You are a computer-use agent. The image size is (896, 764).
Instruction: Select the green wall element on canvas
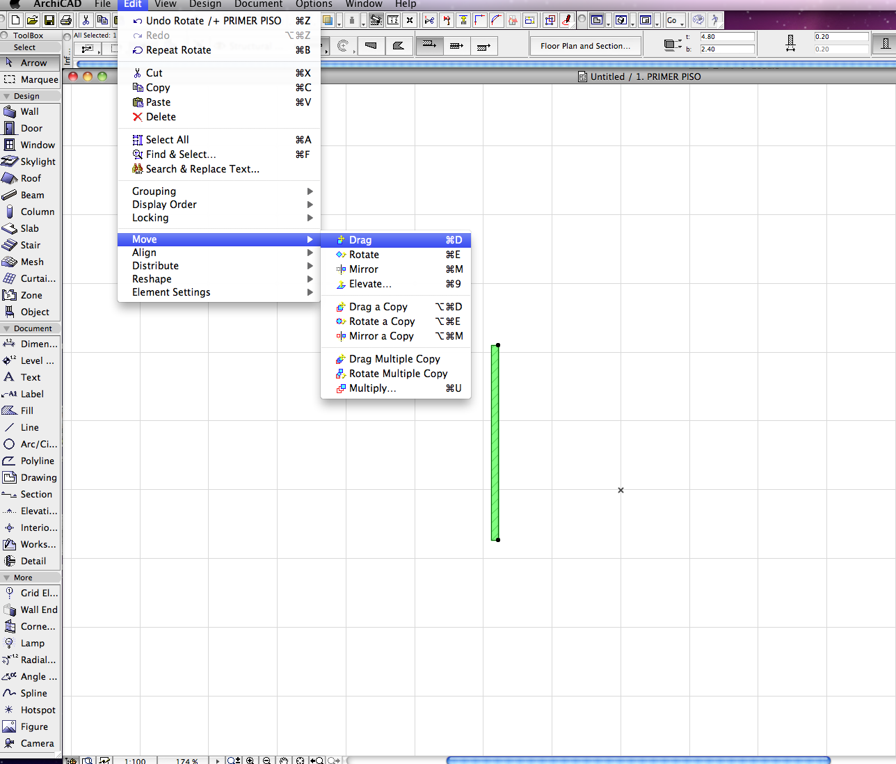[x=495, y=443]
